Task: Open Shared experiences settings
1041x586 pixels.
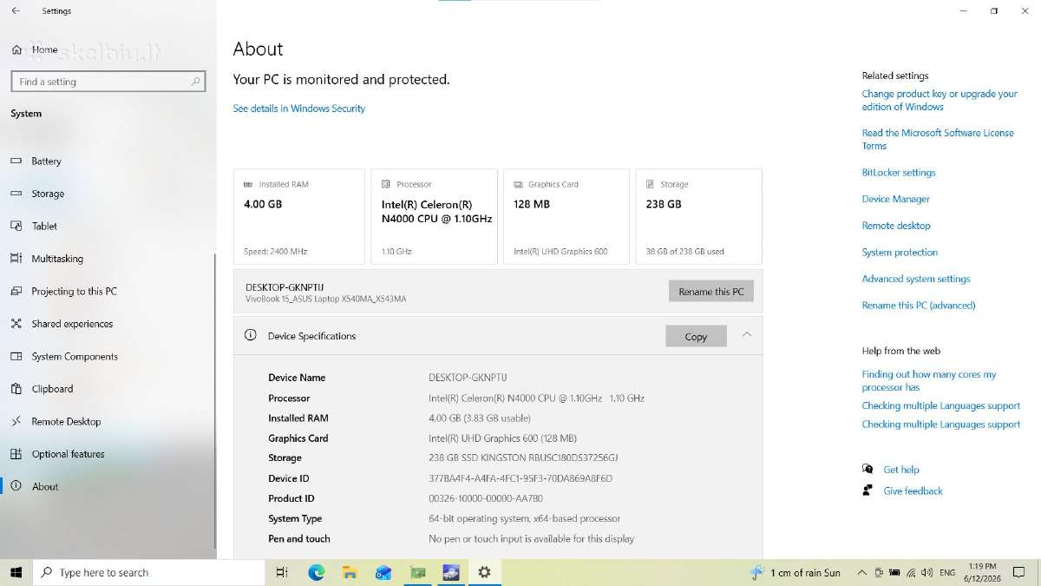Action: coord(72,324)
